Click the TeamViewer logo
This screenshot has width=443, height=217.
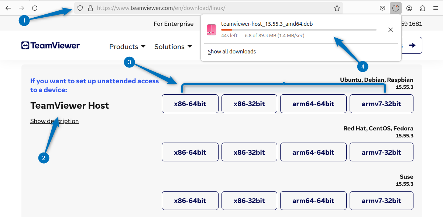pyautogui.click(x=50, y=45)
